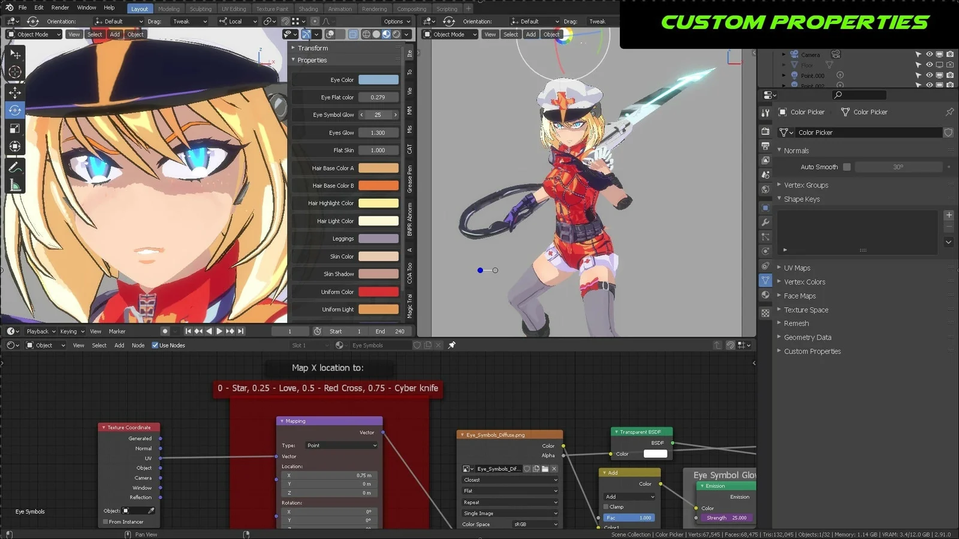This screenshot has width=959, height=539.
Task: Pick the Annotate tool
Action: [15, 166]
